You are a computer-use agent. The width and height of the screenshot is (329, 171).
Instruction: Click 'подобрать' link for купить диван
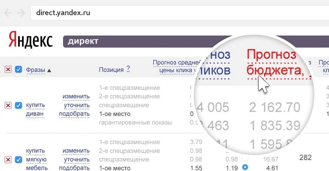74,114
